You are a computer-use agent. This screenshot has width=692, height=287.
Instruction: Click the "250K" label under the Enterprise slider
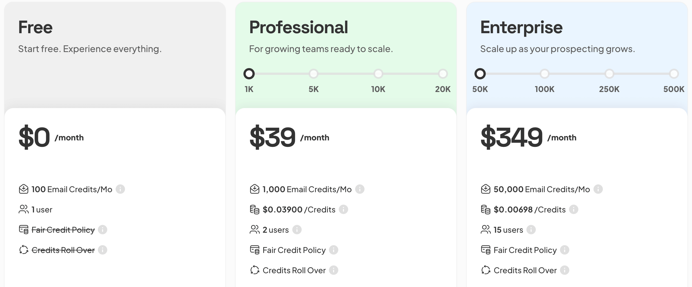[x=609, y=89]
